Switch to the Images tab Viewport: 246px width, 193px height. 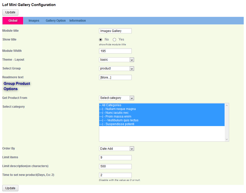(x=34, y=21)
